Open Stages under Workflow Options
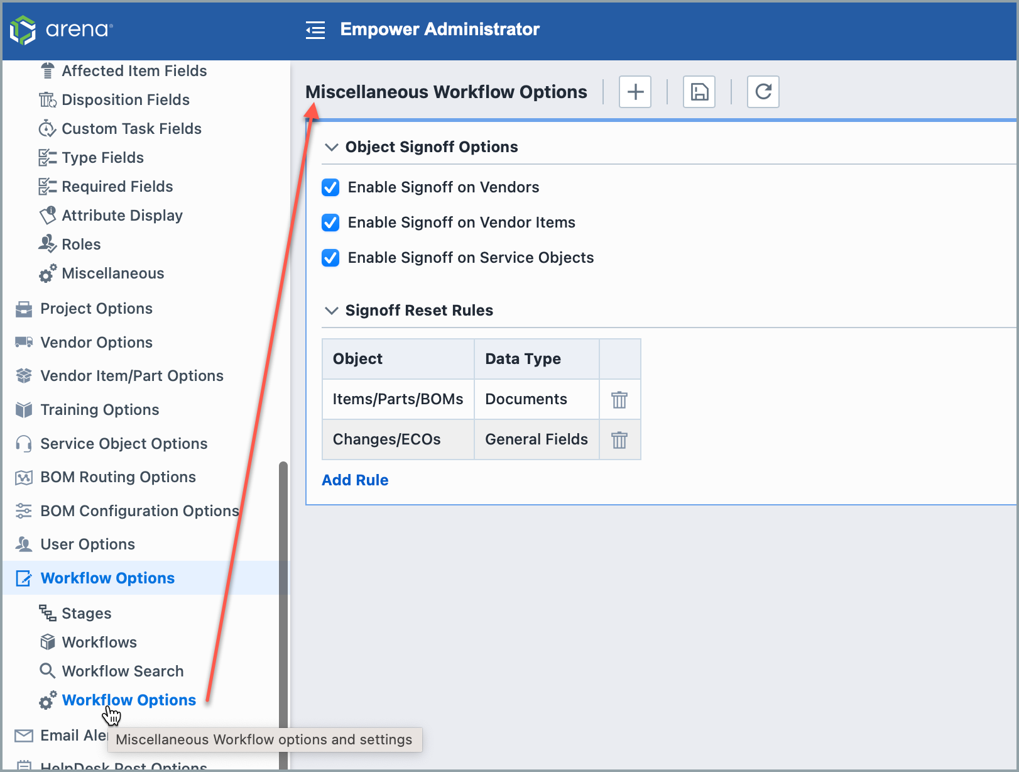The width and height of the screenshot is (1019, 772). pyautogui.click(x=86, y=613)
